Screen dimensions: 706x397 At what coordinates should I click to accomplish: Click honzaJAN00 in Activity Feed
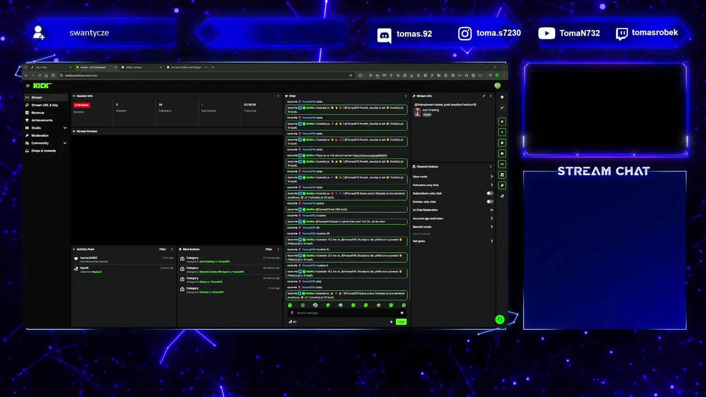coord(89,257)
